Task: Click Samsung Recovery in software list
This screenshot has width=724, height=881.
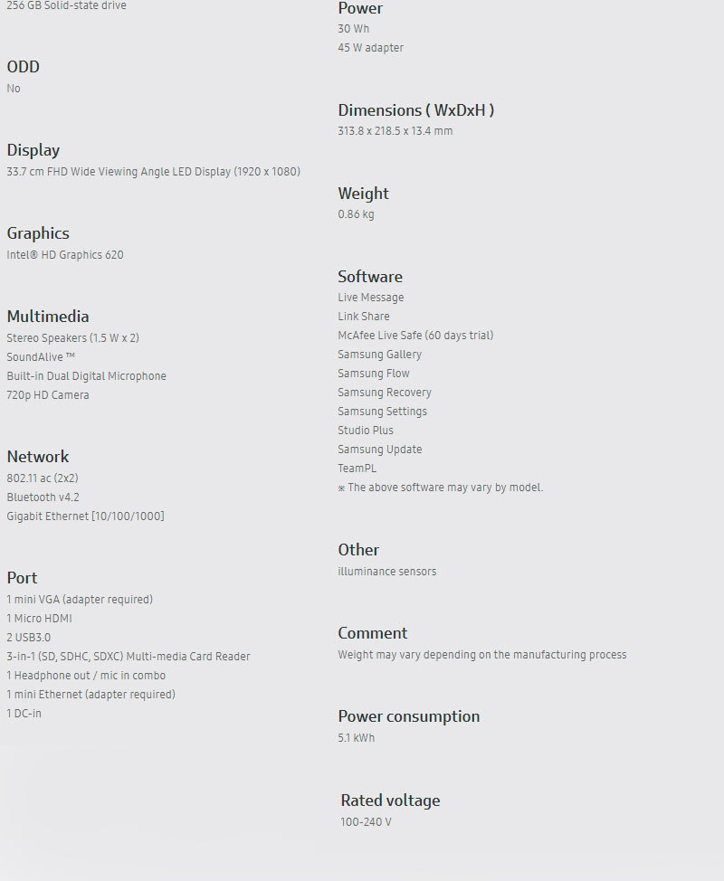Action: (x=385, y=393)
